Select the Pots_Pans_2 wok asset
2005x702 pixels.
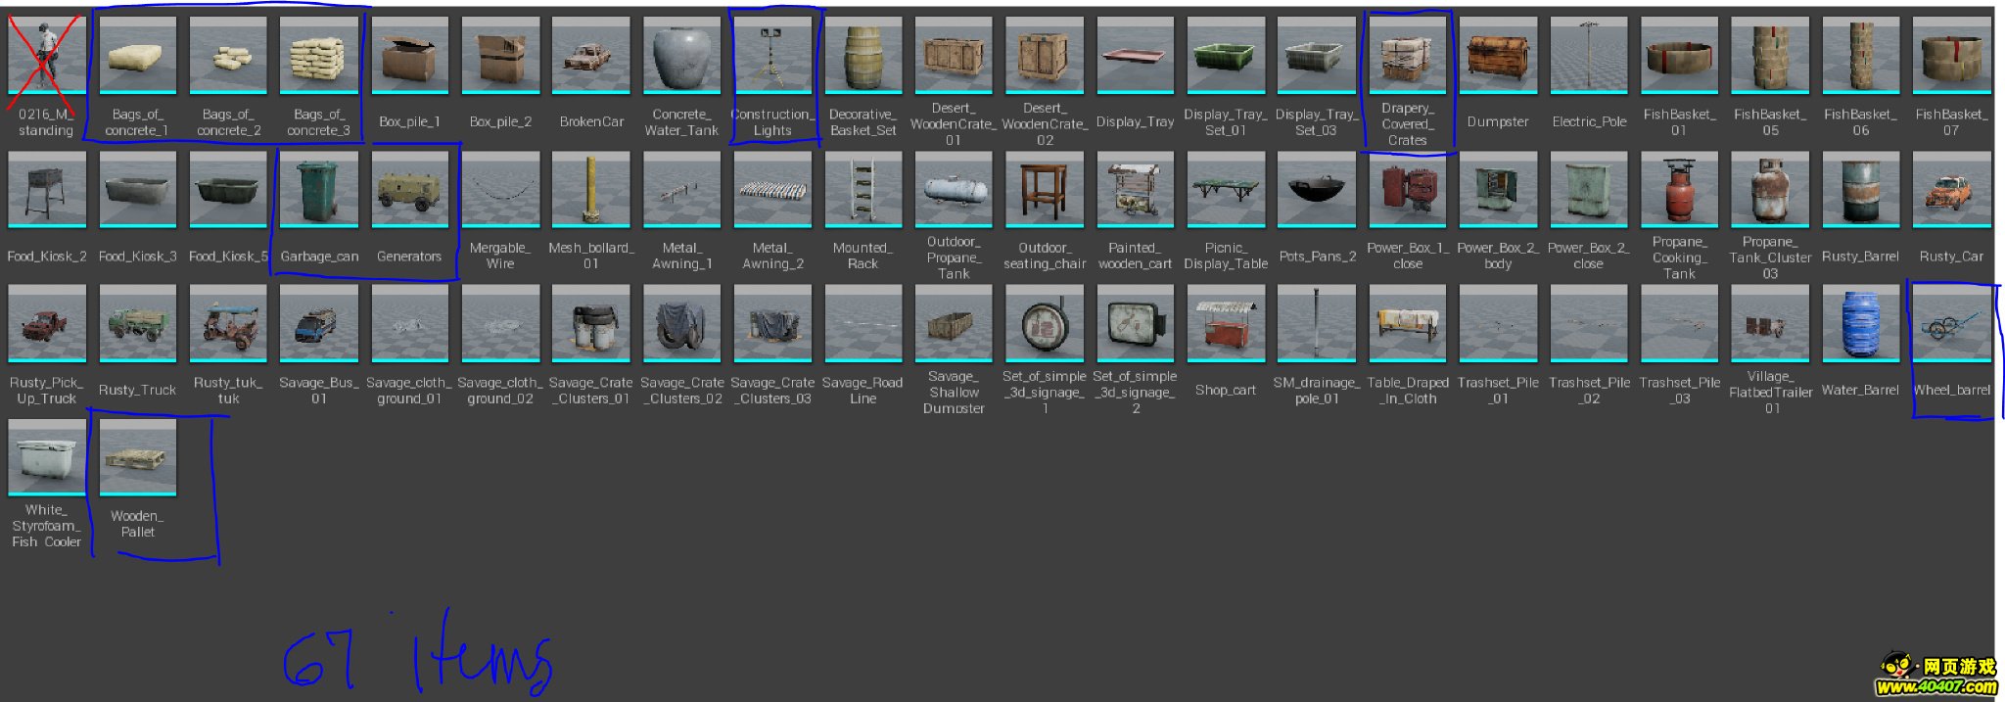click(1317, 189)
